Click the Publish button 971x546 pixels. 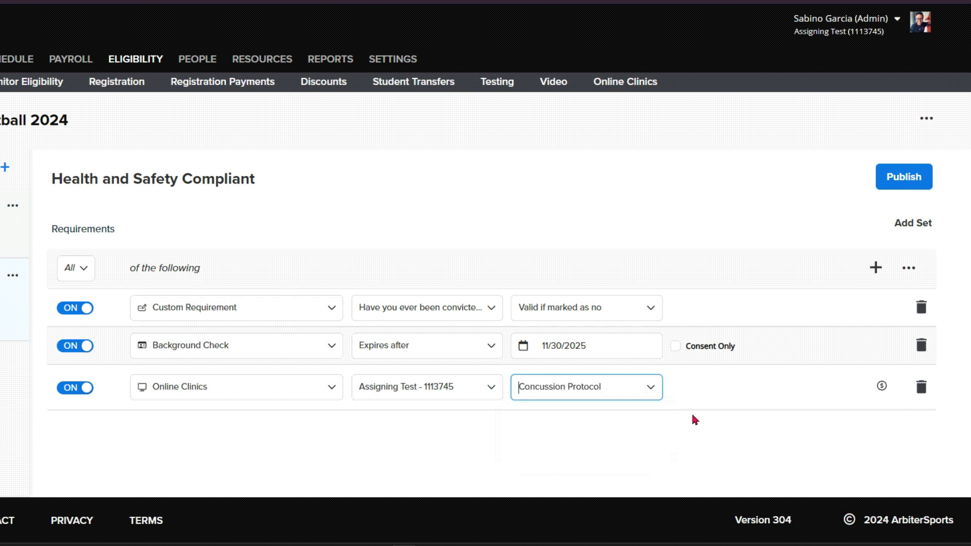(904, 176)
